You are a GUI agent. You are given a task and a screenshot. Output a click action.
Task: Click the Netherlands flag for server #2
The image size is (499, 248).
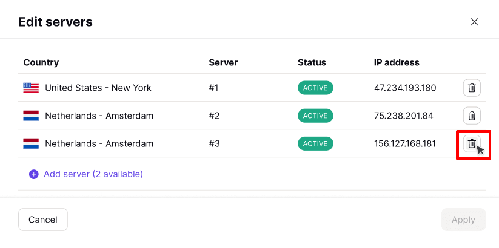[31, 116]
